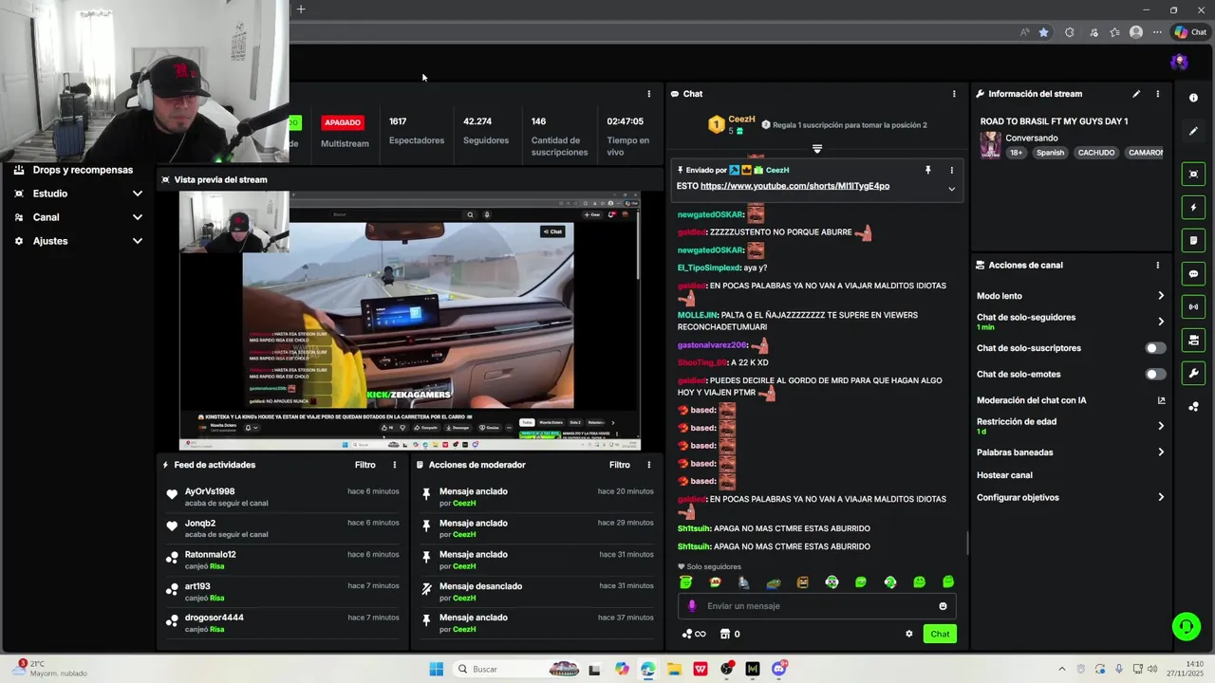Open File Explorer from the taskbar
Viewport: 1215px width, 683px height.
coord(674,669)
